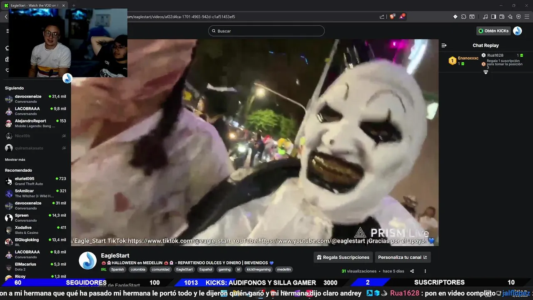Click the browser address bar URL
Screen dimensions: 533x300
181,17
